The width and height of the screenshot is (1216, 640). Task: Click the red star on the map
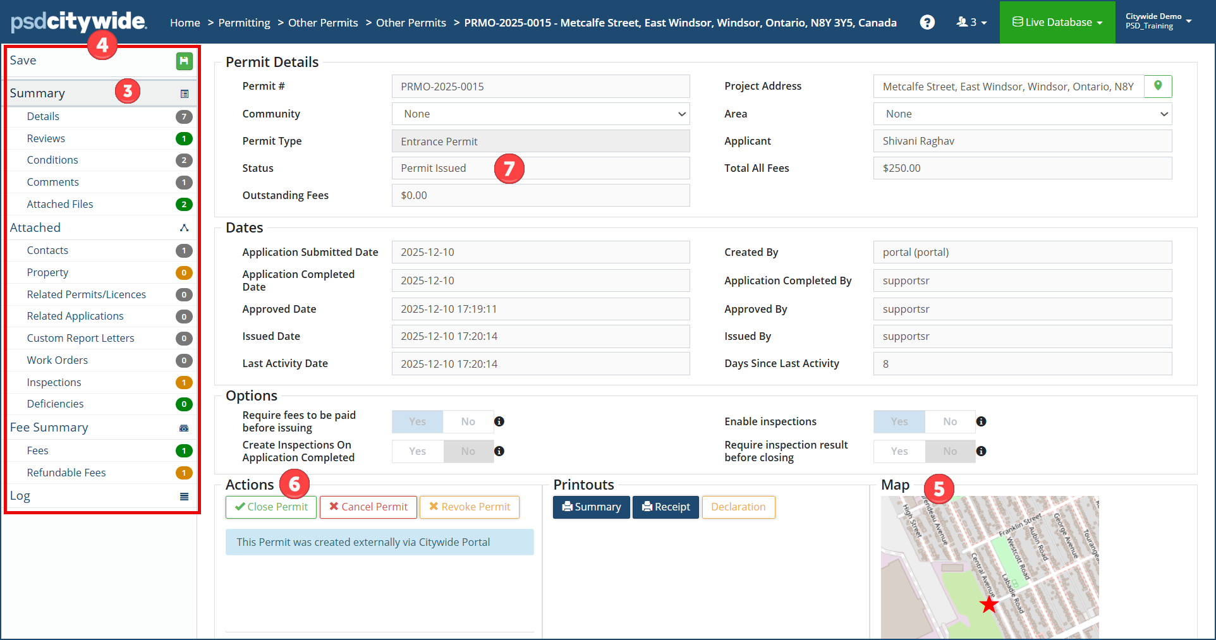point(988,605)
